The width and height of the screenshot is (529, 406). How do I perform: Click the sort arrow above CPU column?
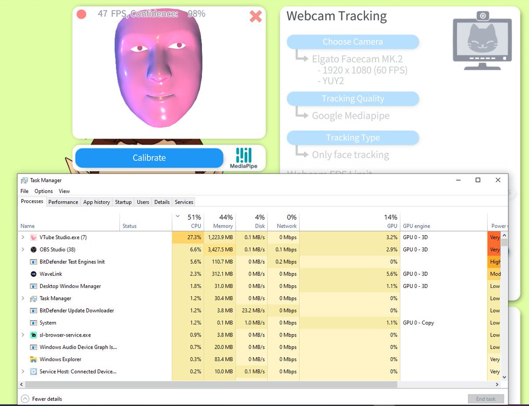178,216
